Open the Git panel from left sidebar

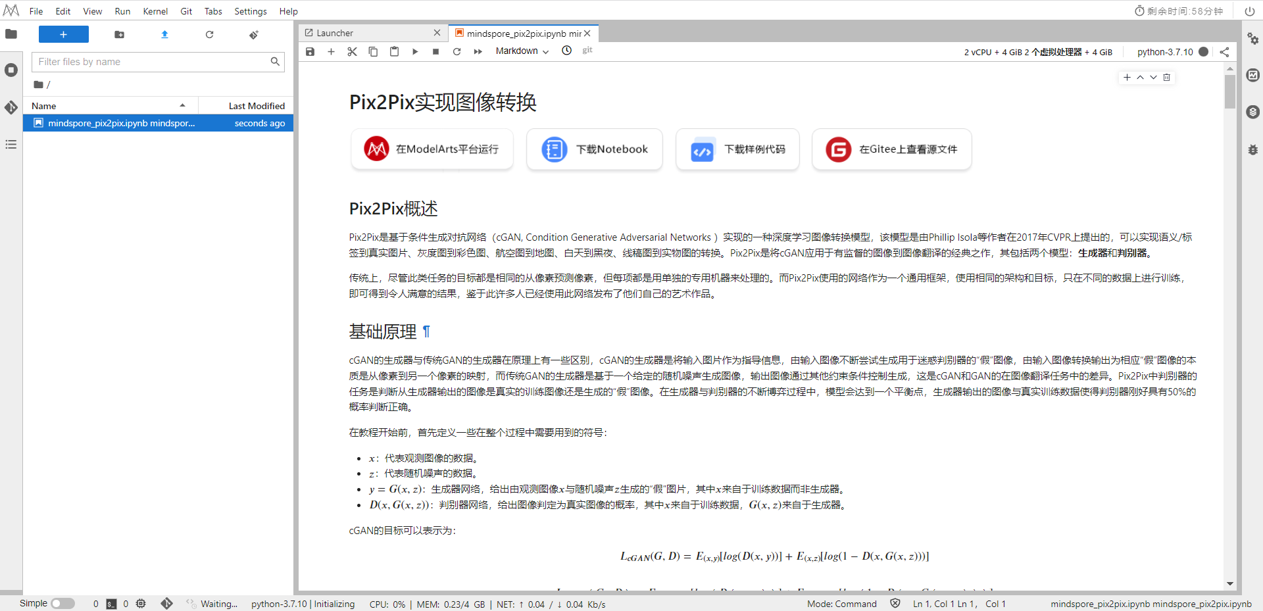[x=11, y=108]
